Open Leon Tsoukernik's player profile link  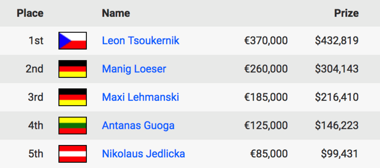tap(141, 40)
